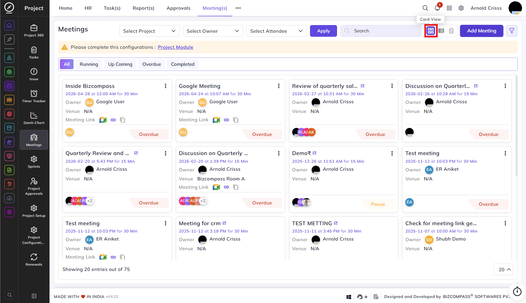This screenshot has height=303, width=526.
Task: Click the meetings Search field
Action: coord(381,31)
